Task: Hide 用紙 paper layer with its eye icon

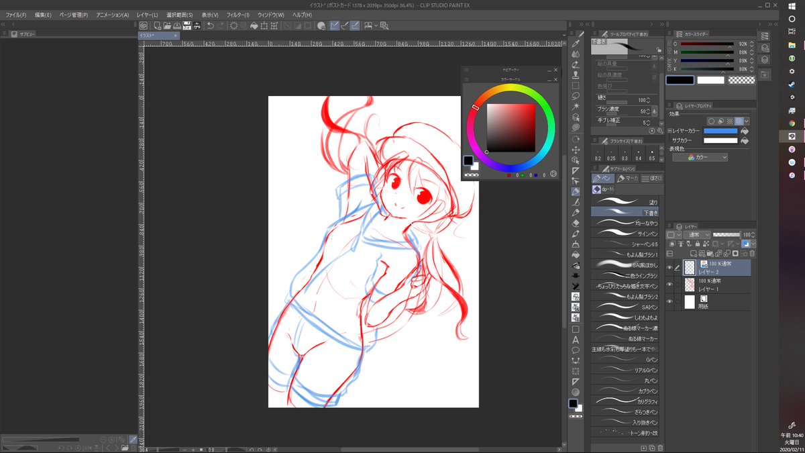Action: click(669, 301)
